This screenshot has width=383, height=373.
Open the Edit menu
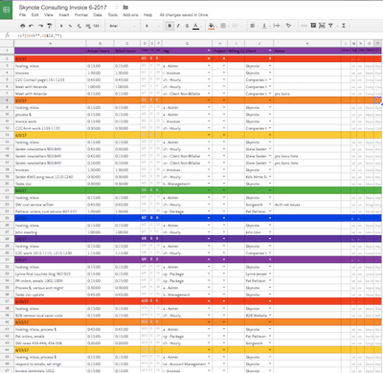(34, 15)
